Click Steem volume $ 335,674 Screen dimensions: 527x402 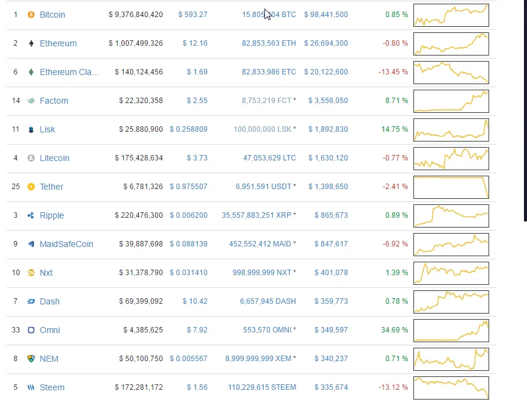pyautogui.click(x=331, y=387)
